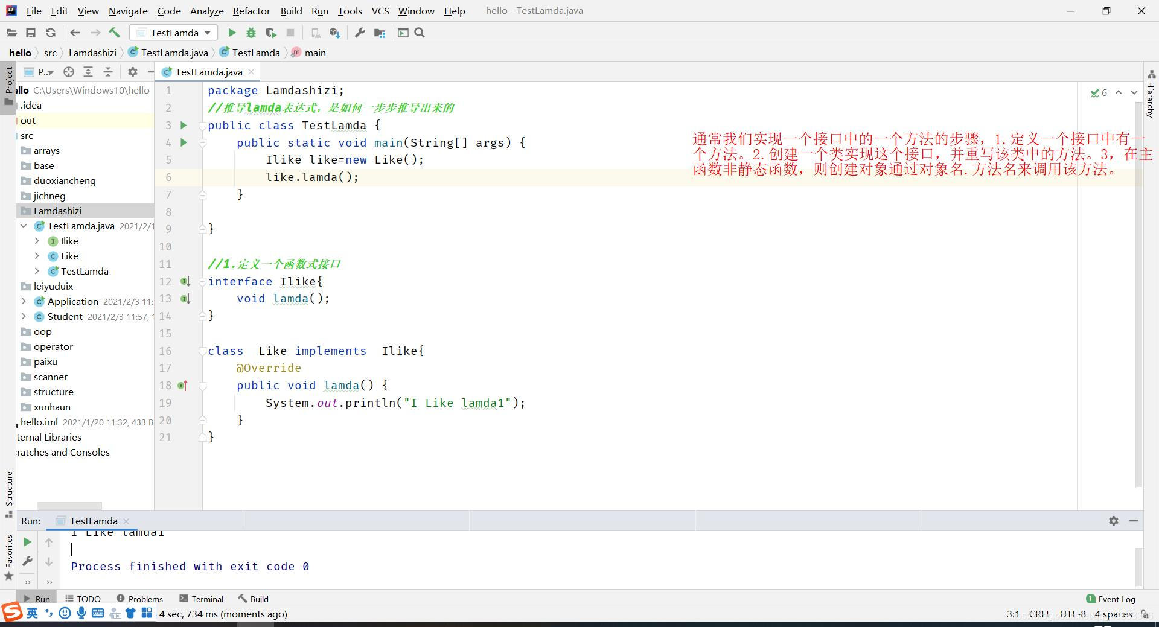This screenshot has width=1159, height=627.
Task: Collapse TestLamda.java tree node
Action: [24, 226]
